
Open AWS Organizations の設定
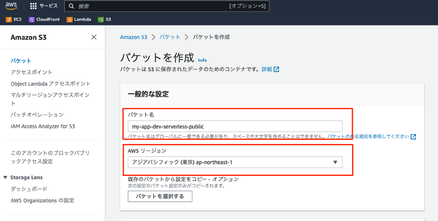(x=42, y=200)
